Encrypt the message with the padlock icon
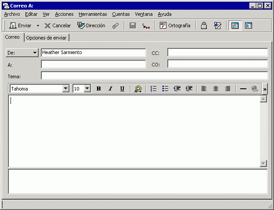This screenshot has width=274, height=210. click(x=204, y=26)
